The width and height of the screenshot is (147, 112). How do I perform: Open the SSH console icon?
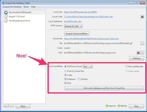pos(138,53)
